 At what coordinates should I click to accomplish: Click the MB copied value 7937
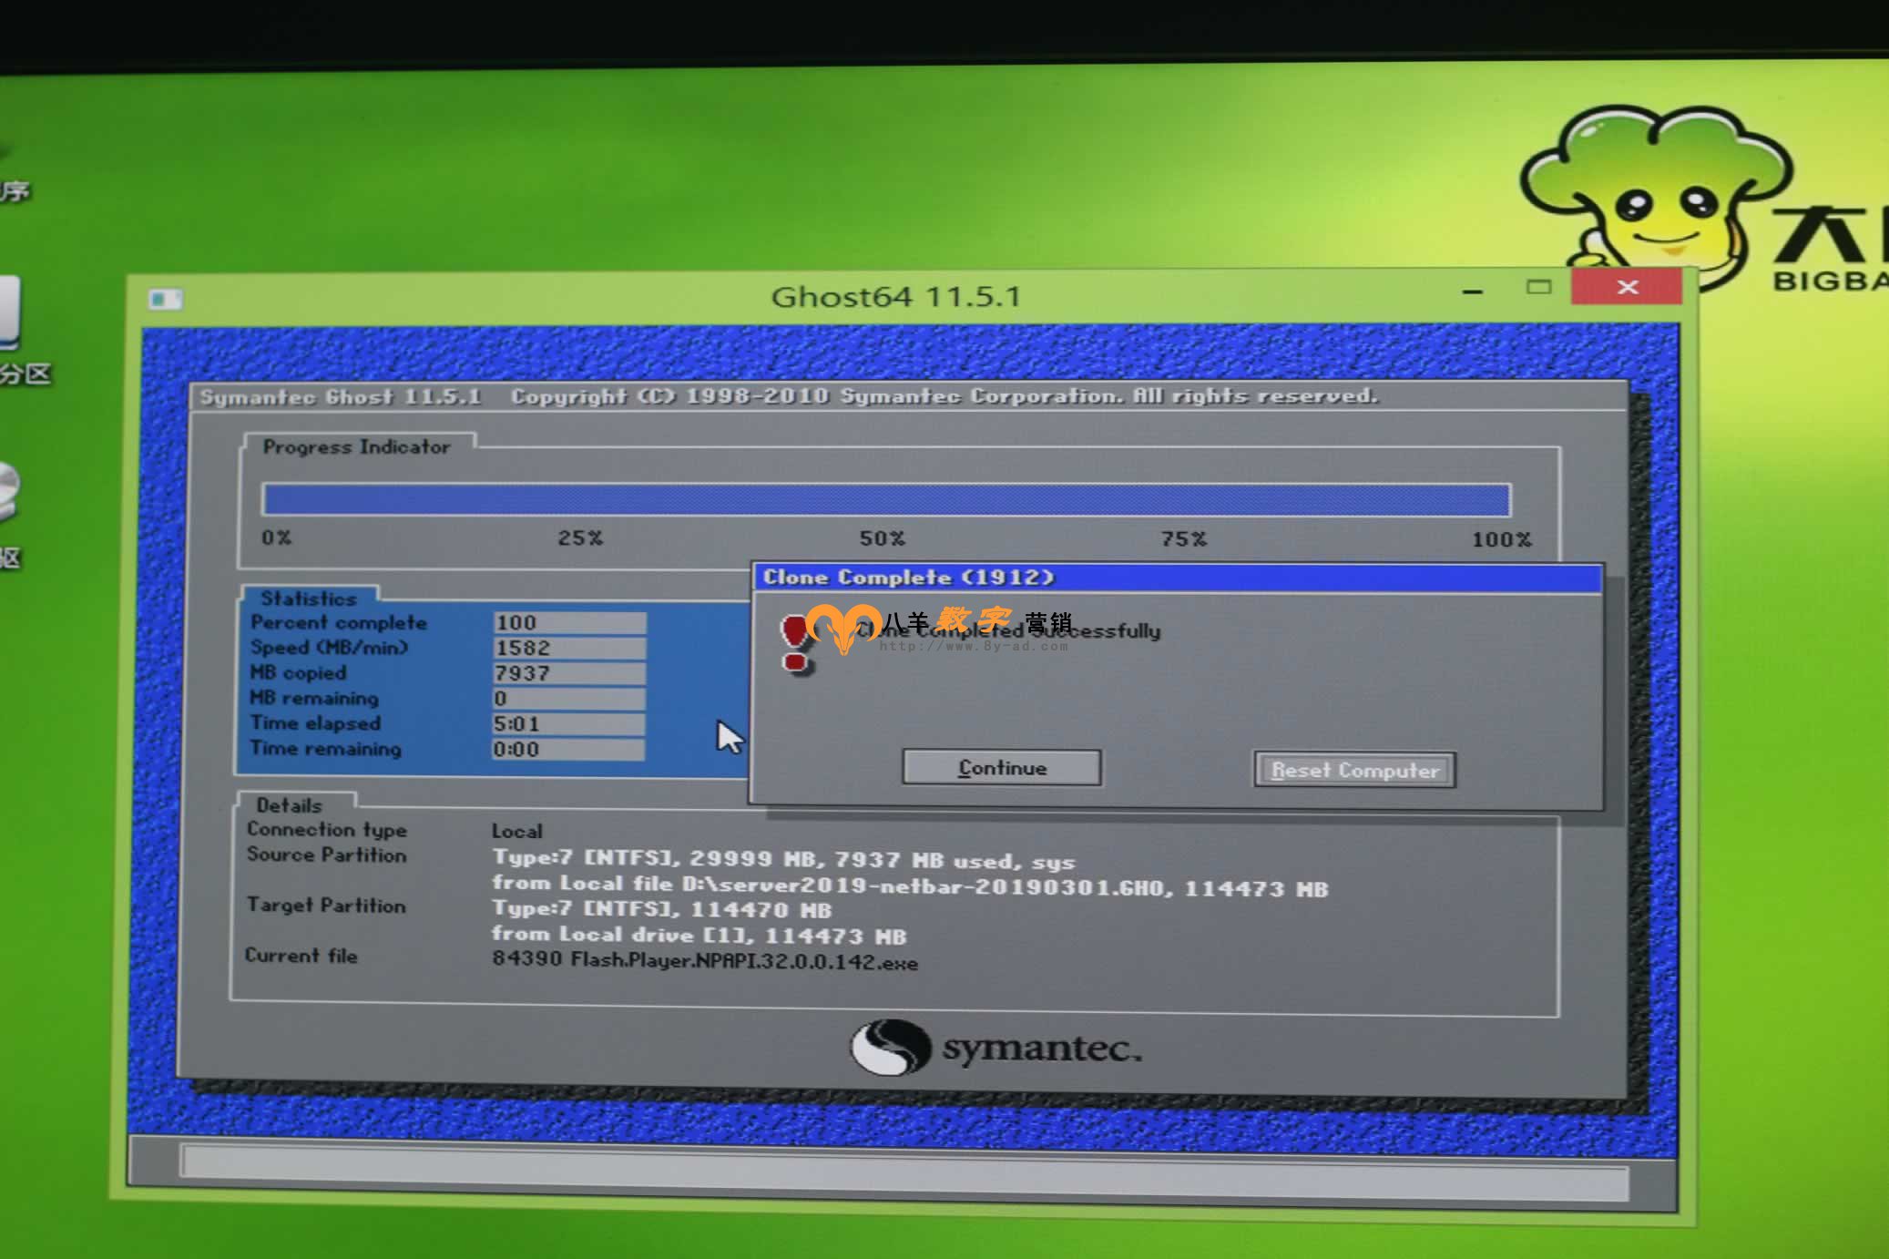(569, 673)
